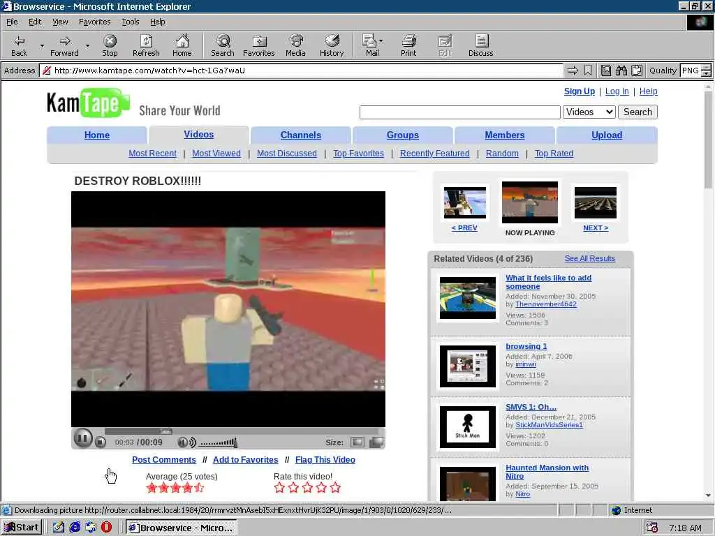Open the Media toolbar pane
The image size is (715, 536).
[x=295, y=45]
